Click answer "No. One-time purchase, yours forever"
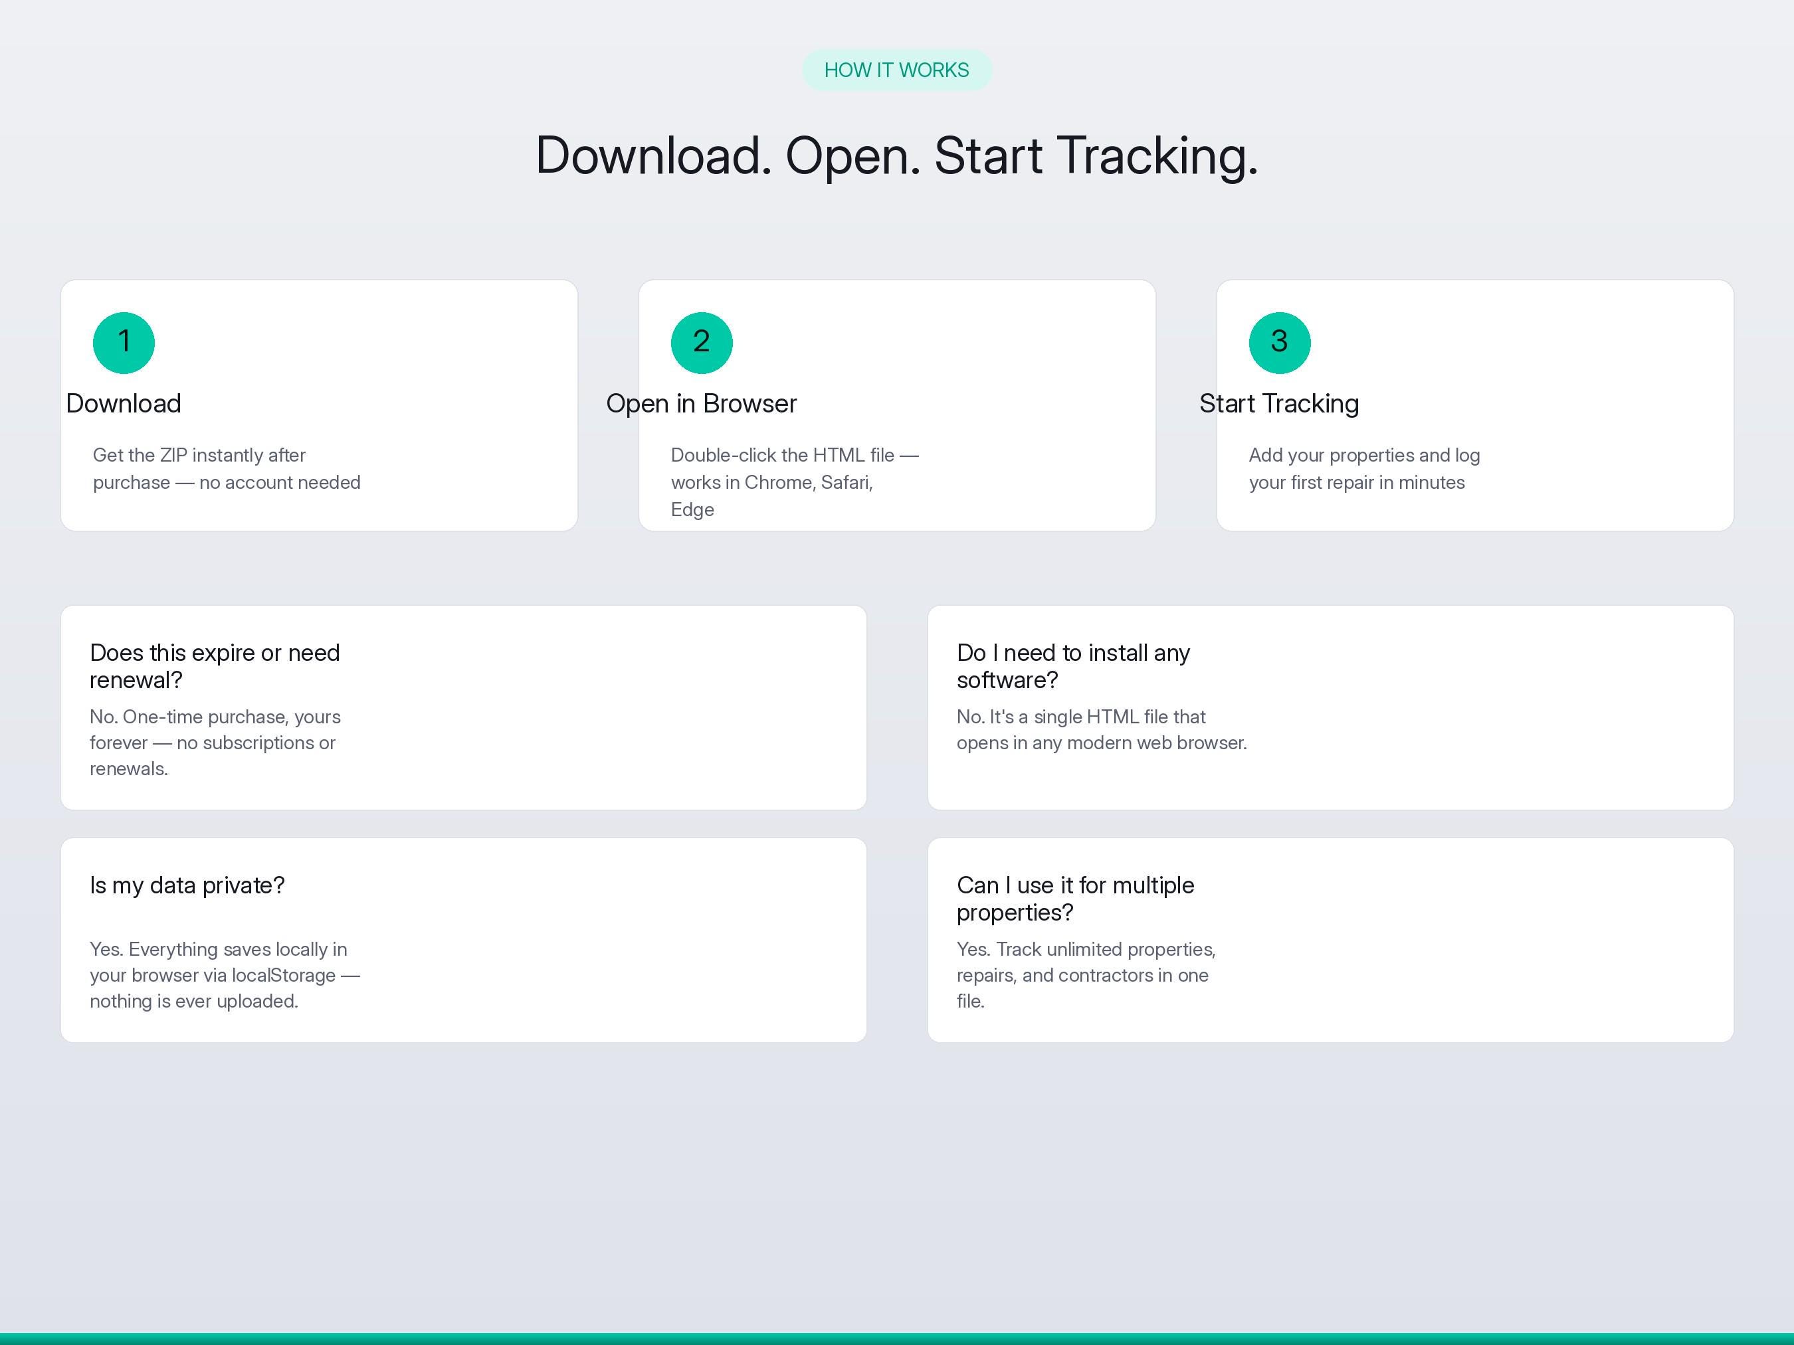Image resolution: width=1794 pixels, height=1345 pixels. (x=215, y=743)
